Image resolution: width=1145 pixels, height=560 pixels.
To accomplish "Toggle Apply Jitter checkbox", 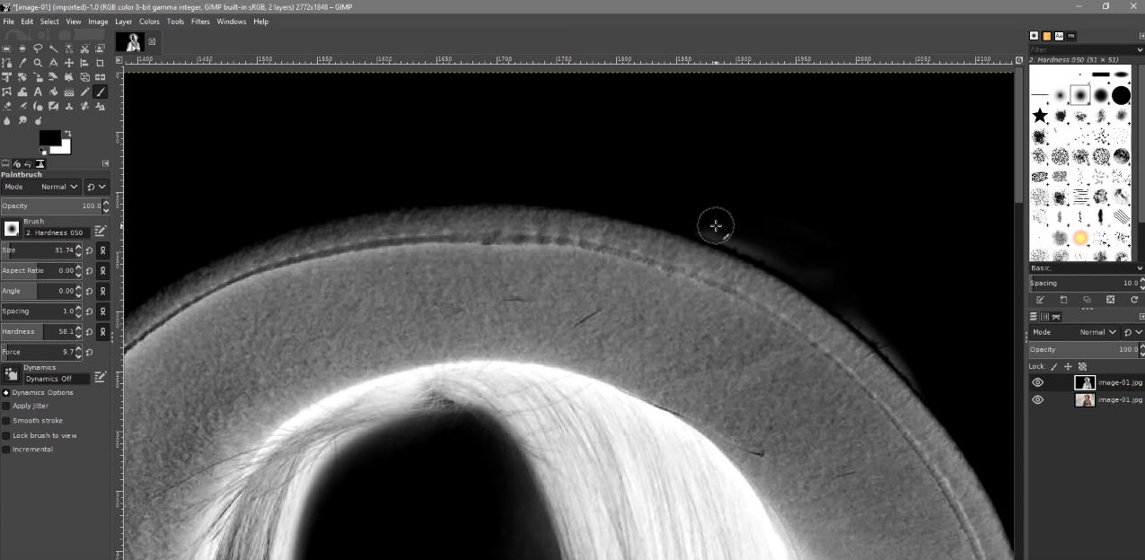I will click(x=5, y=406).
